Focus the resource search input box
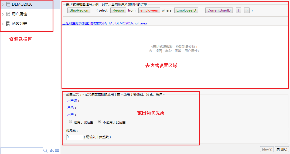Viewport: 290px width, 154px height. pos(22,151)
